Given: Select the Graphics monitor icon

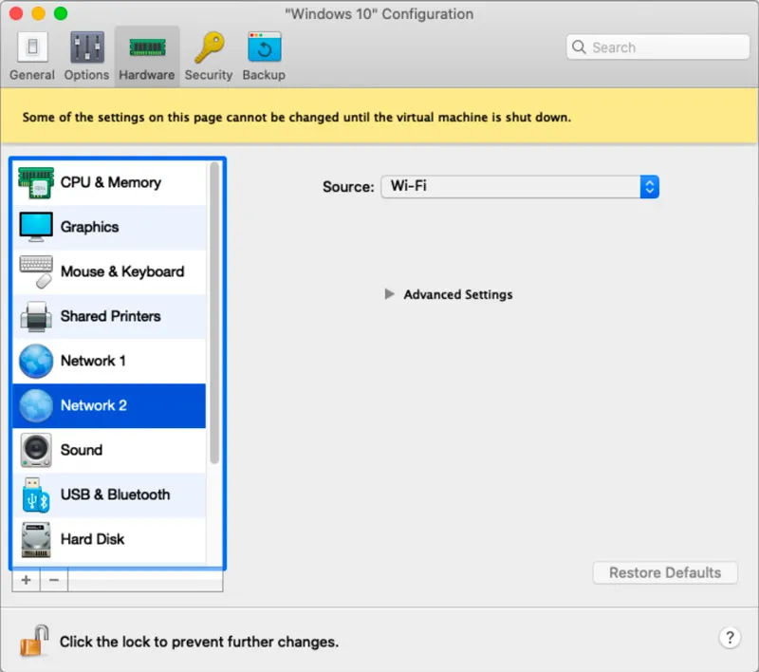Looking at the screenshot, I should (x=36, y=227).
